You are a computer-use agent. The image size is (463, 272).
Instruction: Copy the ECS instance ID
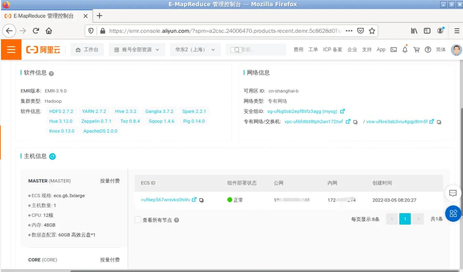click(x=202, y=200)
